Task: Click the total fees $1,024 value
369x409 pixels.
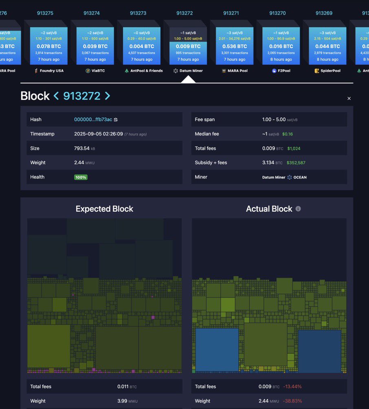Action: point(294,148)
